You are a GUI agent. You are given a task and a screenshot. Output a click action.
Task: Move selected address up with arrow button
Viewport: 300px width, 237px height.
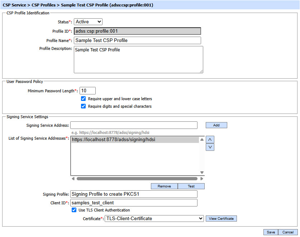click(x=210, y=139)
